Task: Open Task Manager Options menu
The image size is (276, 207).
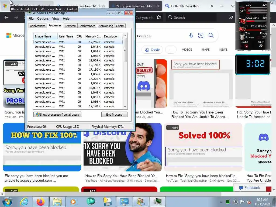Action: tap(43, 19)
